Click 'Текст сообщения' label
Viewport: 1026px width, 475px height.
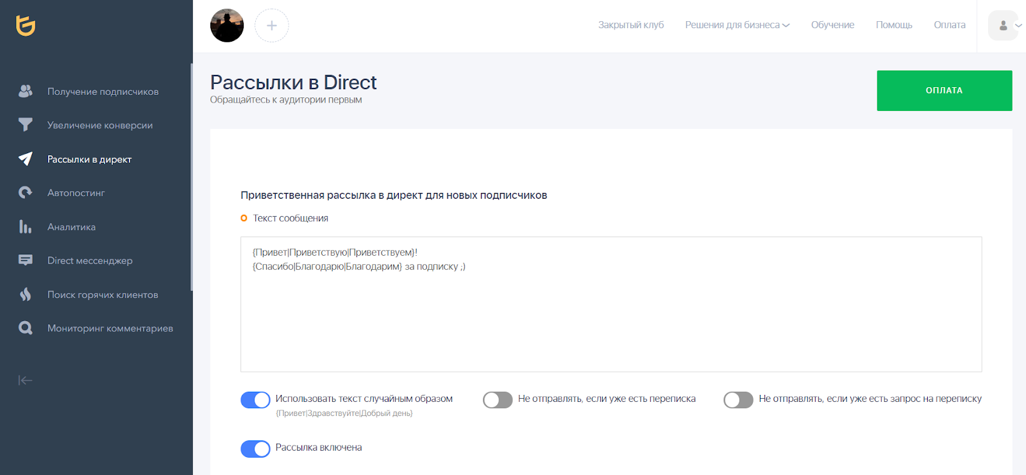pyautogui.click(x=290, y=218)
